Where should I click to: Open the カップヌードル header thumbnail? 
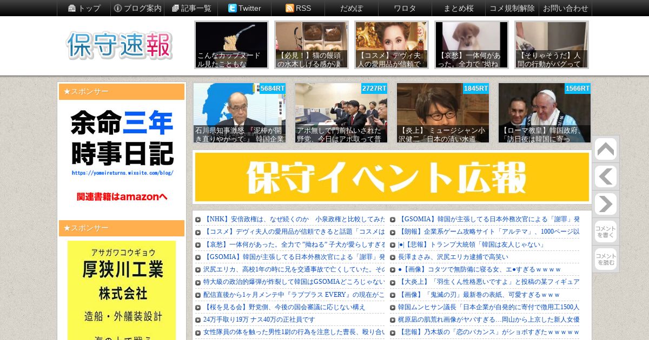231,45
